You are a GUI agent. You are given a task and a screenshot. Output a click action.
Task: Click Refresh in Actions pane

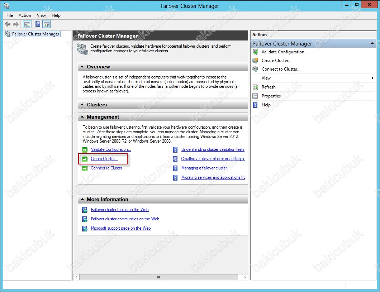[x=269, y=87]
